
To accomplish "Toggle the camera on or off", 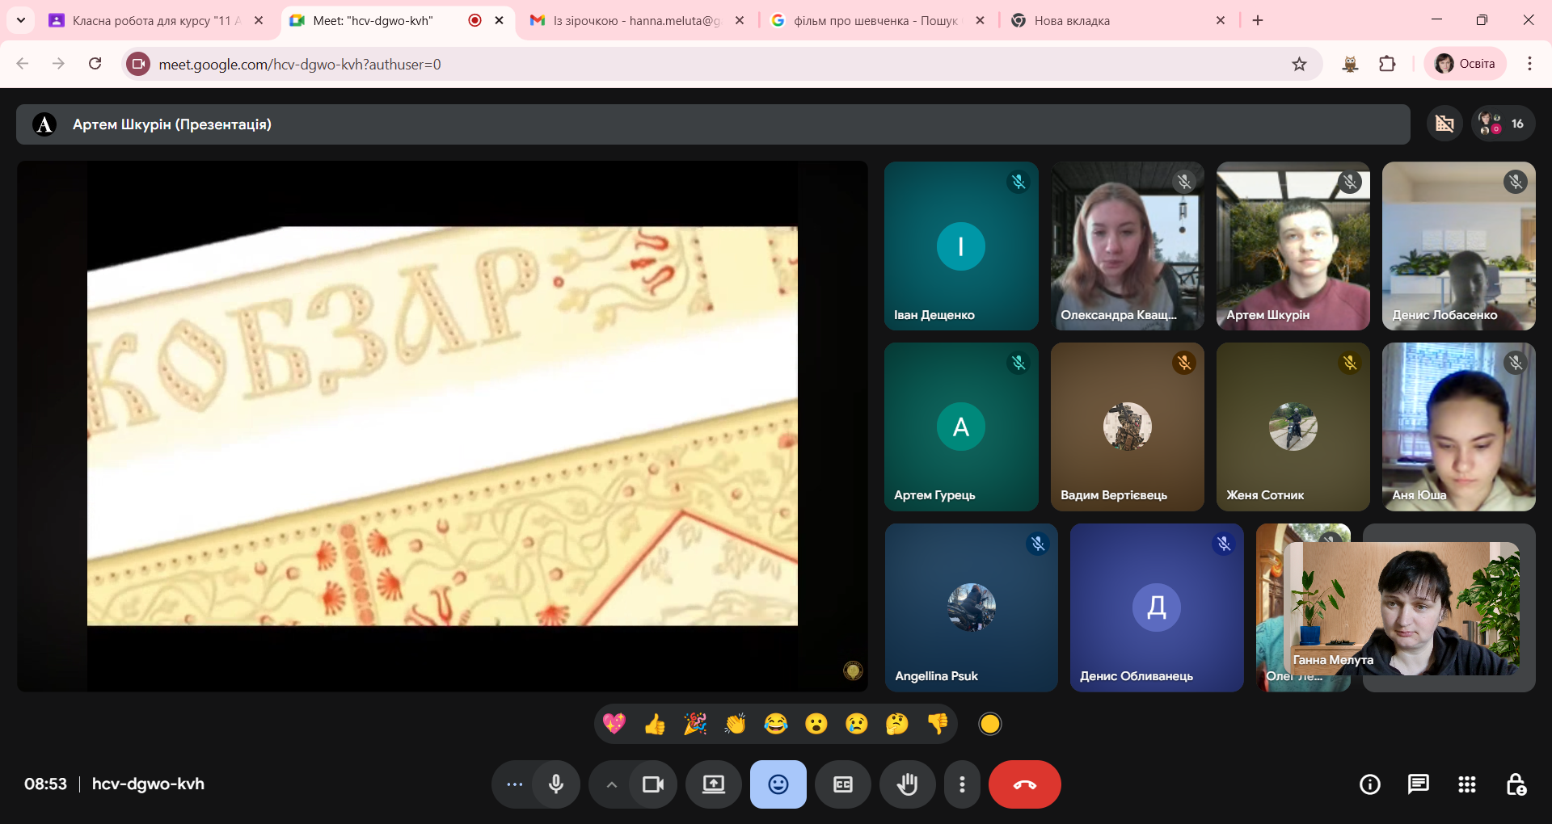I will [652, 784].
